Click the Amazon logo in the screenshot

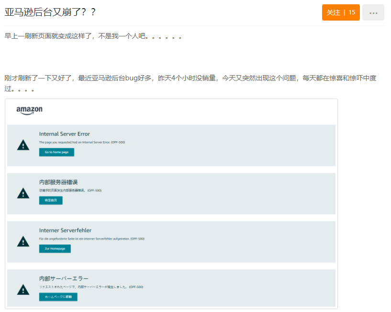coord(29,110)
